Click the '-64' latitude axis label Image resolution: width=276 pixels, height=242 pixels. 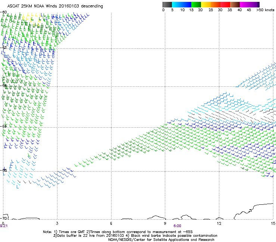(x=3, y=86)
